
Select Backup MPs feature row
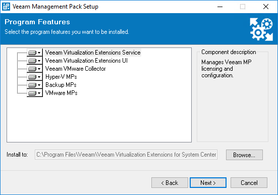[61, 85]
